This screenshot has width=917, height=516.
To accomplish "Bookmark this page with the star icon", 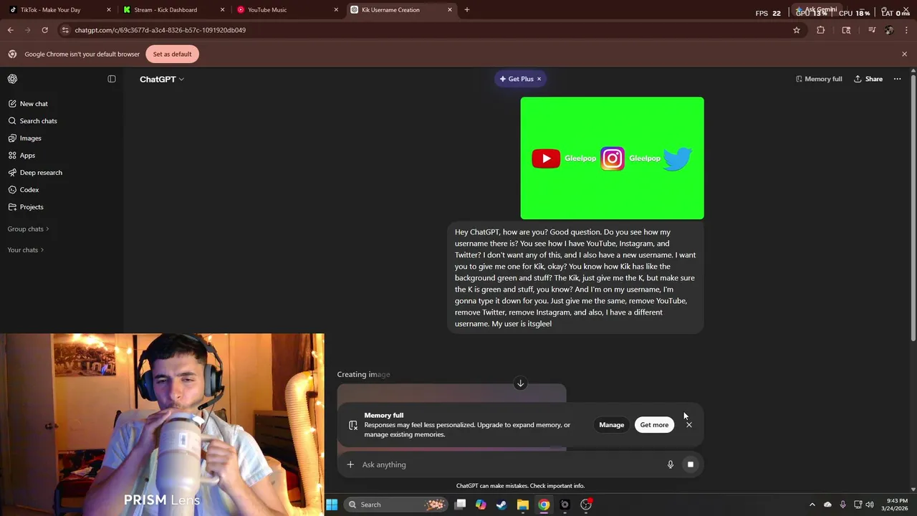I will 797,30.
